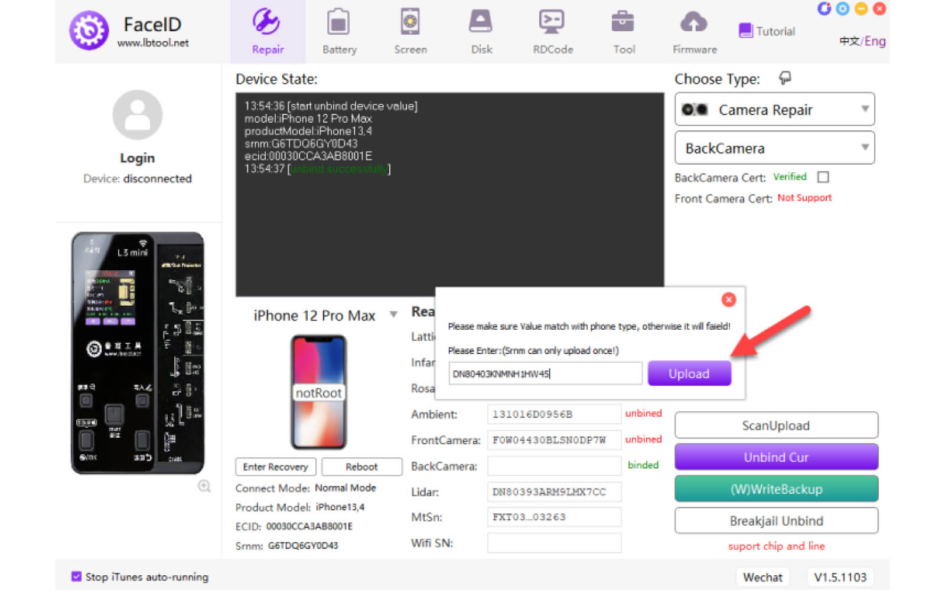The width and height of the screenshot is (945, 590).
Task: Switch language to Eng
Action: (x=875, y=41)
